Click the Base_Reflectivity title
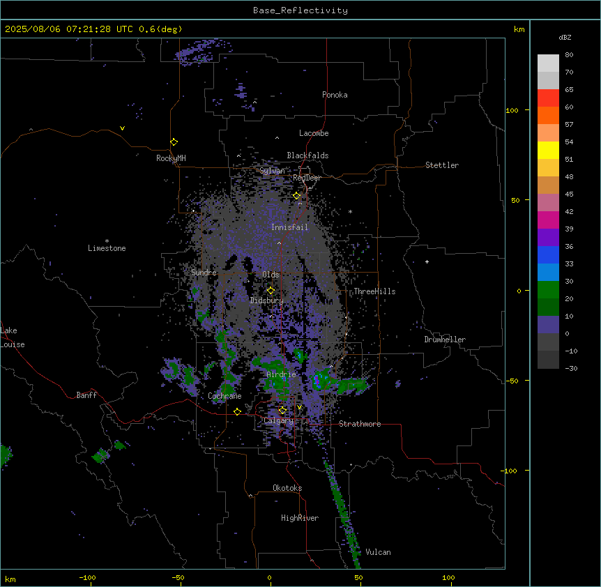This screenshot has width=601, height=587. pyautogui.click(x=300, y=10)
